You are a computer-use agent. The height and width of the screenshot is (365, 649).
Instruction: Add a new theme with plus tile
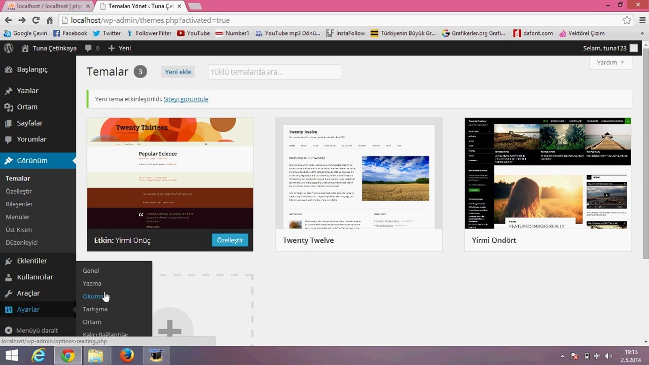tap(170, 330)
